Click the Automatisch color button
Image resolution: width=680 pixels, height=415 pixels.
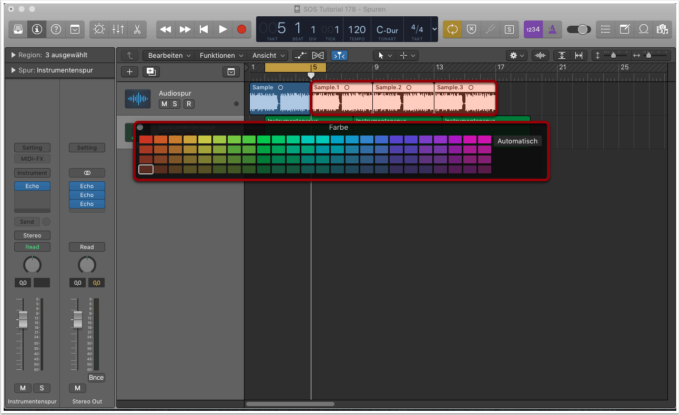coord(517,141)
